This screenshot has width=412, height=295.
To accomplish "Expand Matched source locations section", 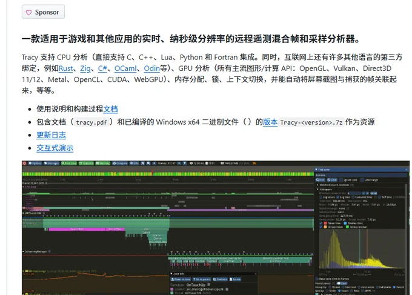I will [x=317, y=185].
